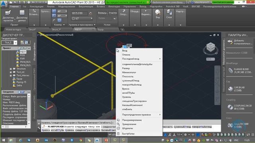
Task: Click the Сведения panel vertical scrollbar
Action: click(x=29, y=110)
